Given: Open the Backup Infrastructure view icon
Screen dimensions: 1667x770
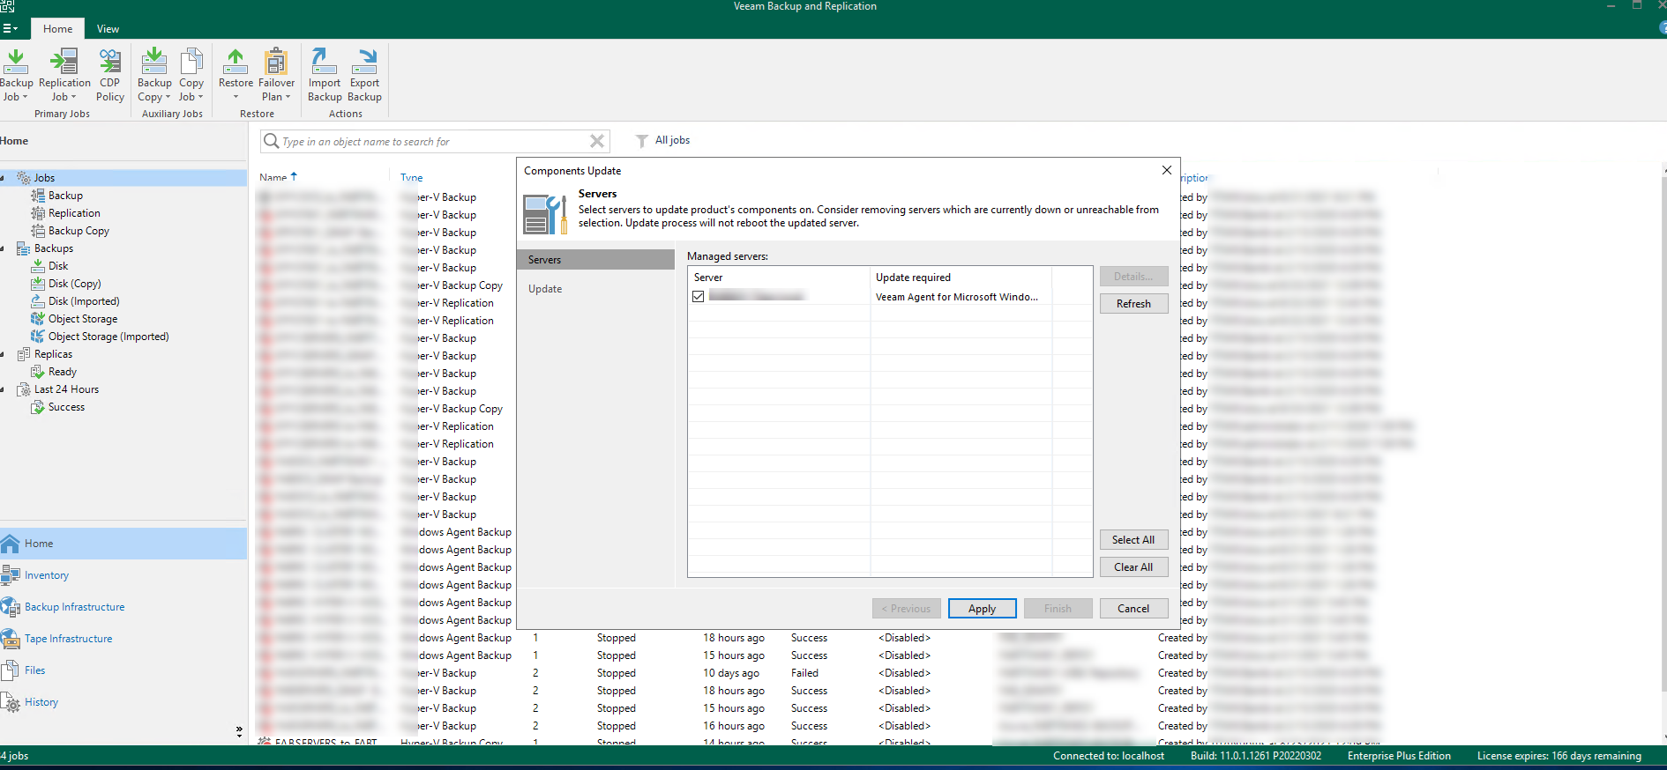Looking at the screenshot, I should click(11, 607).
